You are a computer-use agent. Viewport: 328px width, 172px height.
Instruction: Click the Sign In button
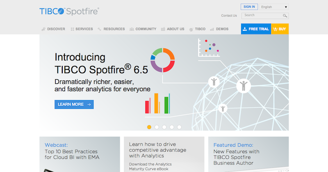pos(249,7)
